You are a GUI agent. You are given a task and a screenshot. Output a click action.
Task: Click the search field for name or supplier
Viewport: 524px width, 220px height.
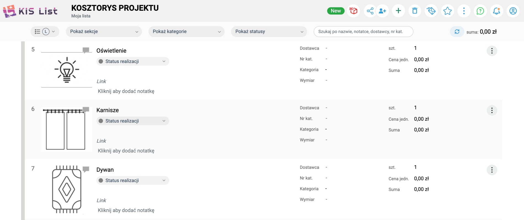pos(363,32)
